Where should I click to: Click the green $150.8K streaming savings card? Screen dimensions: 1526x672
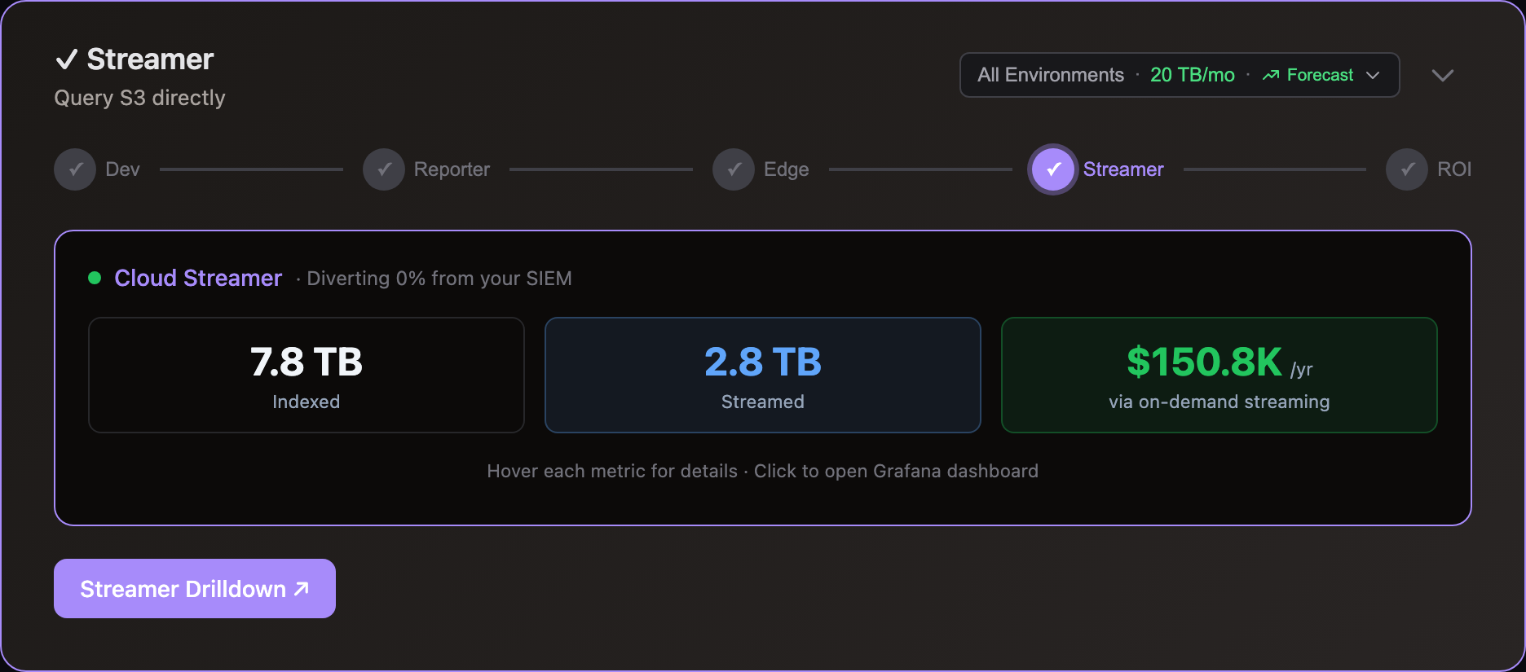(x=1219, y=375)
